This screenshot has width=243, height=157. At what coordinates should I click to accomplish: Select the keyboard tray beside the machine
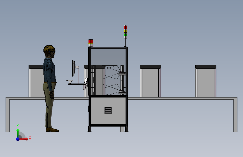70,81
